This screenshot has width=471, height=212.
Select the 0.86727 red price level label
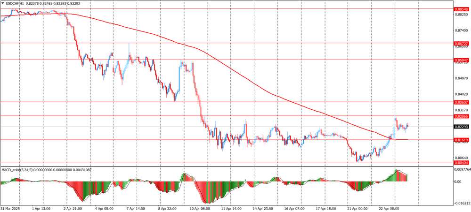462,44
